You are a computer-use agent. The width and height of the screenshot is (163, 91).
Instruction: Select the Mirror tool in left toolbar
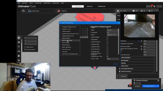19,51
